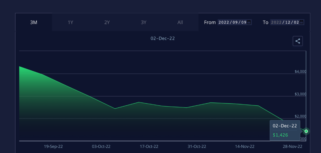321x153 pixels.
Task: Switch to the 1Y time range
Action: [70, 22]
